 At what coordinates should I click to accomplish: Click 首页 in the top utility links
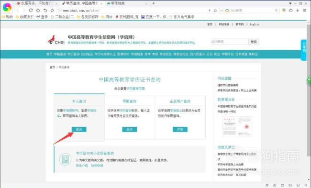pyautogui.click(x=210, y=24)
